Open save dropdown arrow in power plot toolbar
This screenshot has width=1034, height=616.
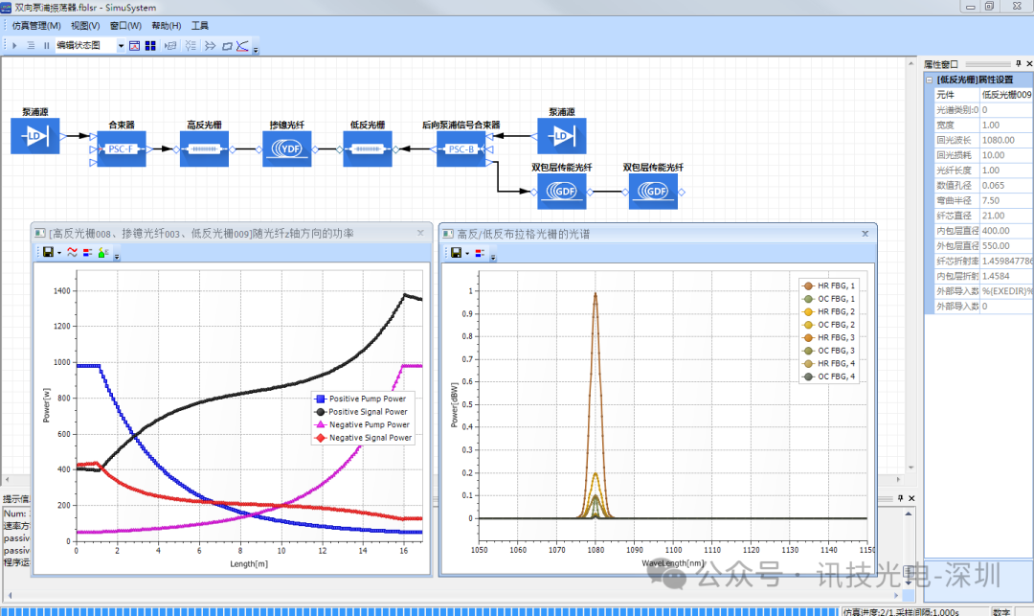point(59,253)
